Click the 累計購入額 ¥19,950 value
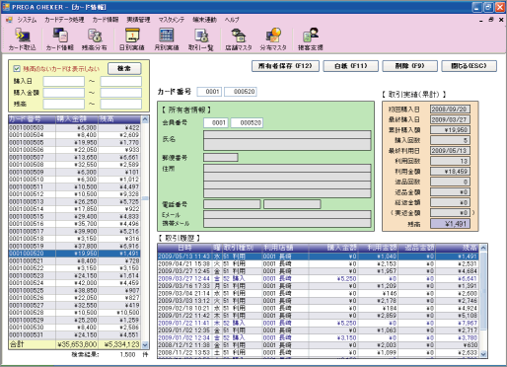This screenshot has width=507, height=367. click(450, 130)
